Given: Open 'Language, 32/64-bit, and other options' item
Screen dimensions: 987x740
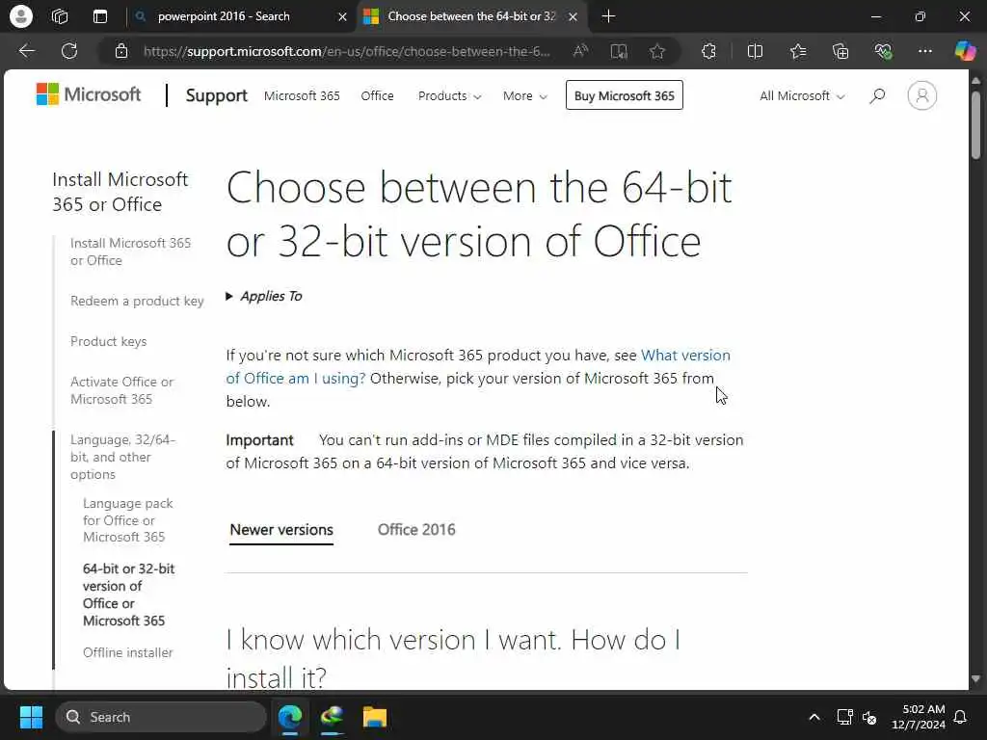Looking at the screenshot, I should pyautogui.click(x=122, y=457).
